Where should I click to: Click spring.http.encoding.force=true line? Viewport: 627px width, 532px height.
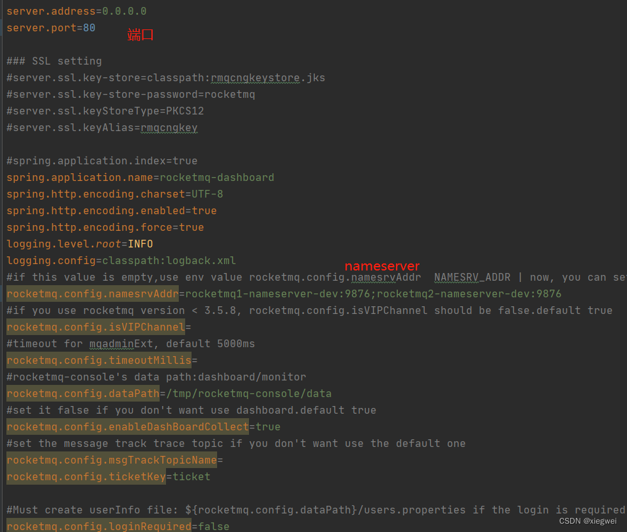pyautogui.click(x=105, y=228)
